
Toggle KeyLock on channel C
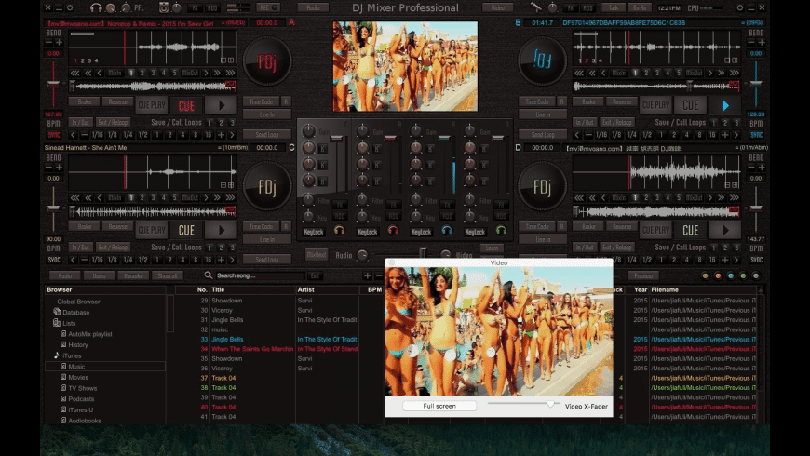314,232
